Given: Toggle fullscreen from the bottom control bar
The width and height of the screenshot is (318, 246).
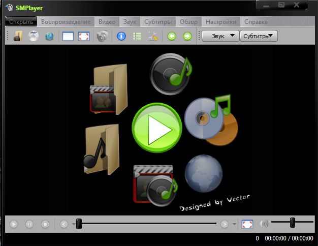Looking at the screenshot, I should click(x=247, y=224).
